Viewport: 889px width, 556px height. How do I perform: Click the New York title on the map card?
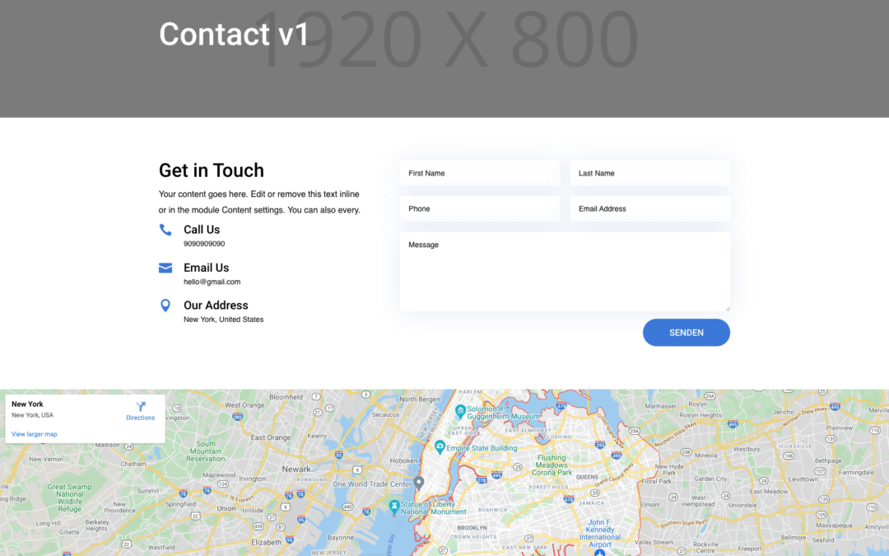pos(27,404)
